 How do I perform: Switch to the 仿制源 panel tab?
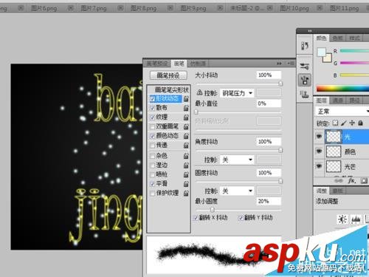click(x=198, y=64)
